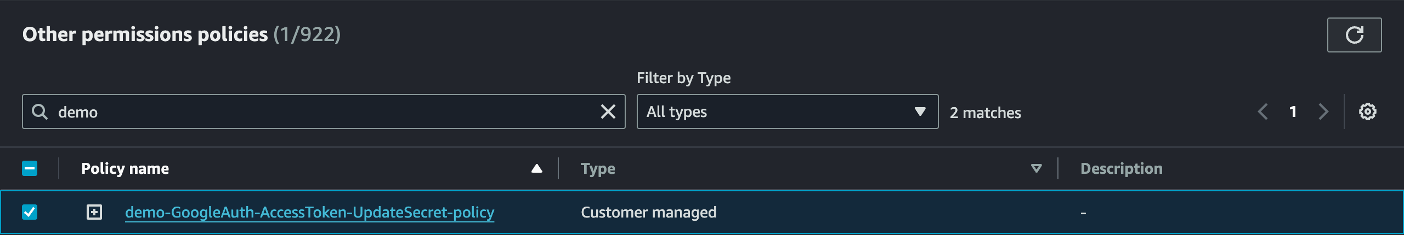
Task: Go to the next results page
Action: [x=1323, y=111]
